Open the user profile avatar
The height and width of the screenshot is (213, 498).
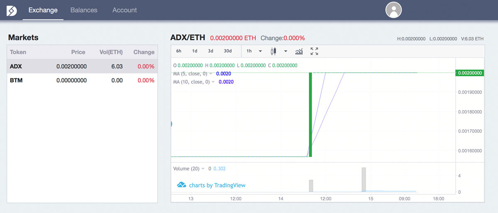pyautogui.click(x=393, y=10)
